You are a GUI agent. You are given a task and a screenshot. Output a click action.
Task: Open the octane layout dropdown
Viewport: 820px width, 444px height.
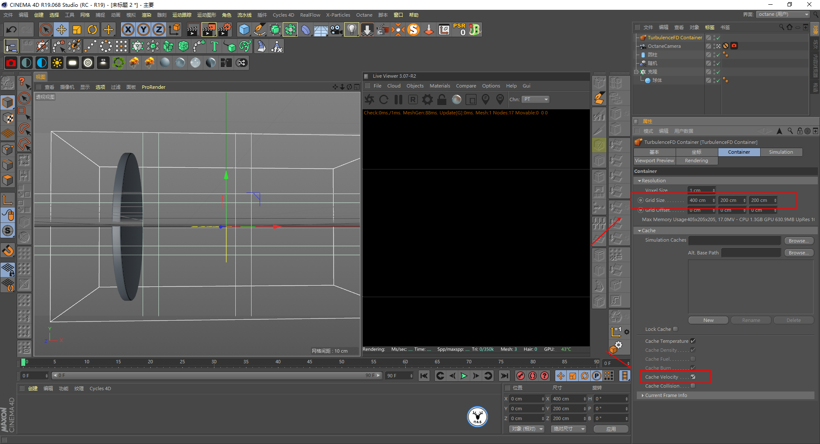coord(783,15)
